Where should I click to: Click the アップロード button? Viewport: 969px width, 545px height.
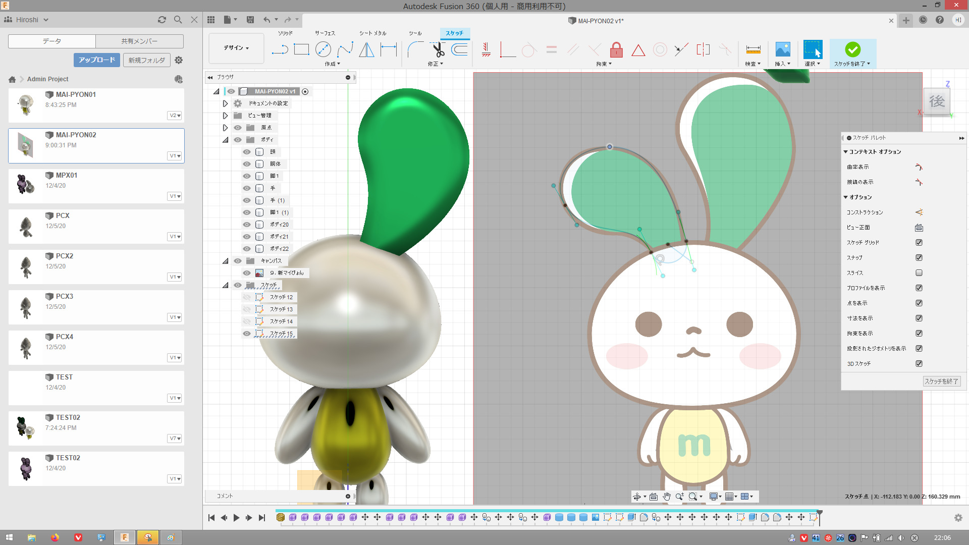96,60
